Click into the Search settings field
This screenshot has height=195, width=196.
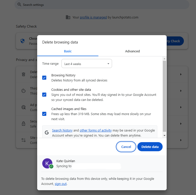click(101, 5)
